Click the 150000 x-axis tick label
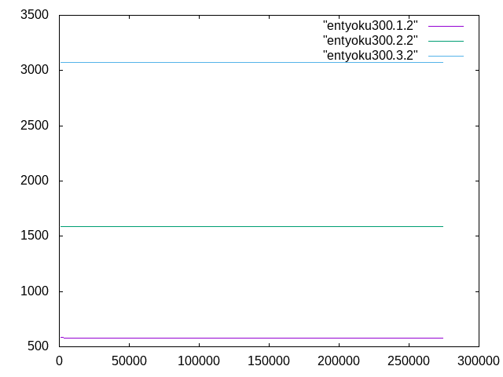Viewport: 503px width, 377px height. [269, 361]
